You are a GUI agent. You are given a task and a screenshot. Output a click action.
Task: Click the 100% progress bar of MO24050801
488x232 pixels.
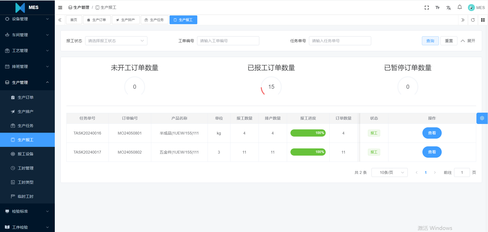click(308, 133)
